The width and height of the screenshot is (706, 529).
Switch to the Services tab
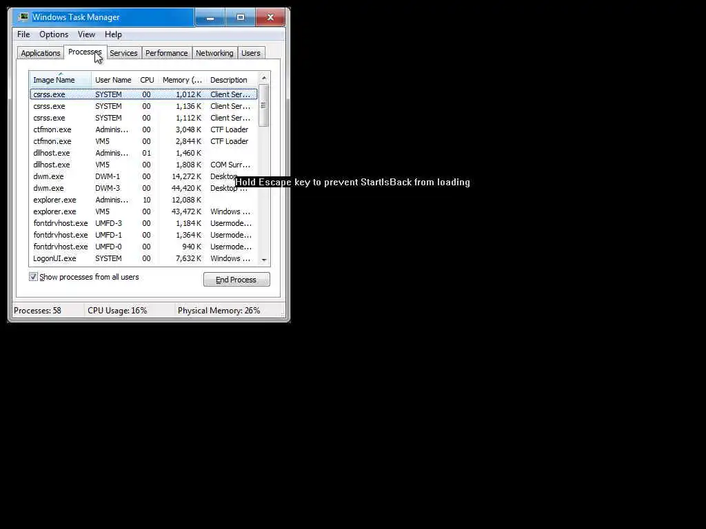pyautogui.click(x=124, y=53)
